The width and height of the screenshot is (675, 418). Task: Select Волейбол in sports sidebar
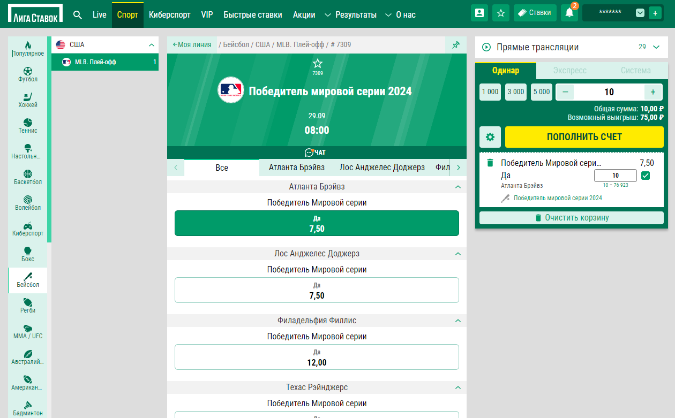click(x=28, y=203)
